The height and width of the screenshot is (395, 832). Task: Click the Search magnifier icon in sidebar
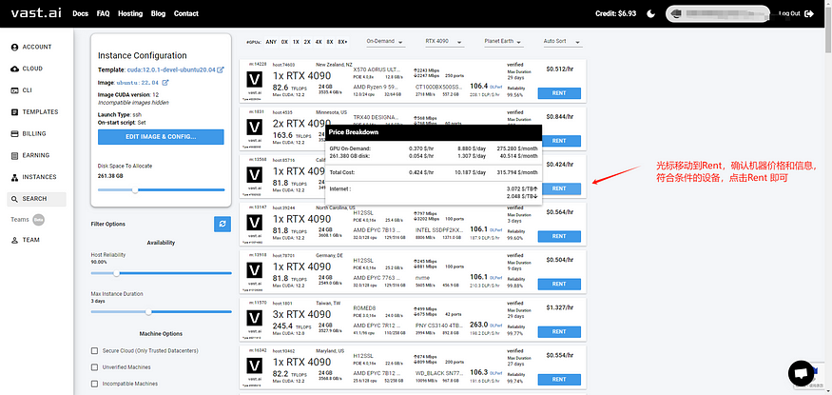14,199
